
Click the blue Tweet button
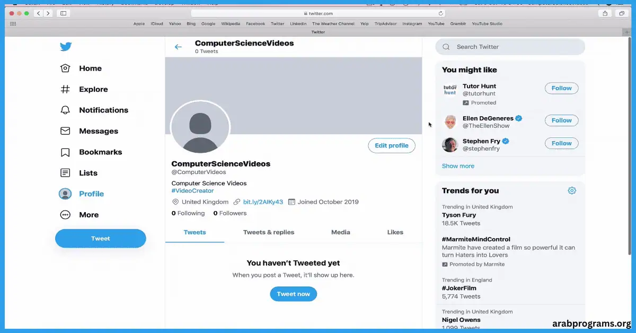coord(101,239)
